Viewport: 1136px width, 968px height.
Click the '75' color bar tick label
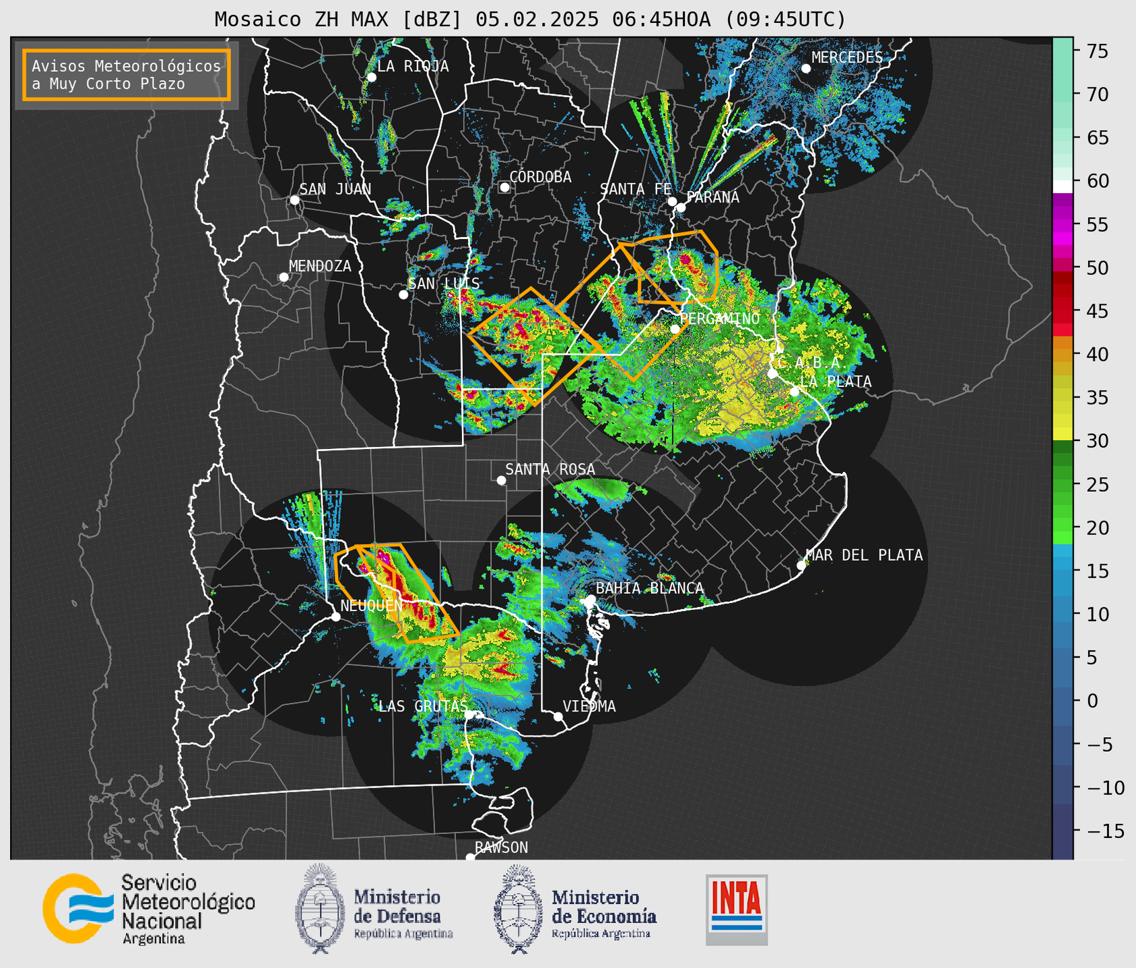[1098, 52]
